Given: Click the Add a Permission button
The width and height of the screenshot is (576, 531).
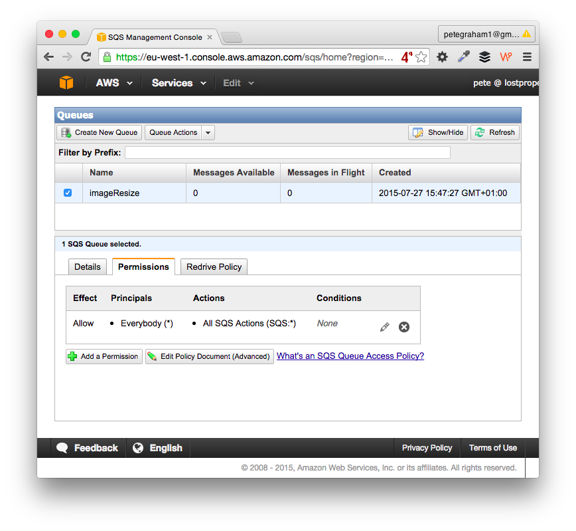Looking at the screenshot, I should click(x=104, y=357).
